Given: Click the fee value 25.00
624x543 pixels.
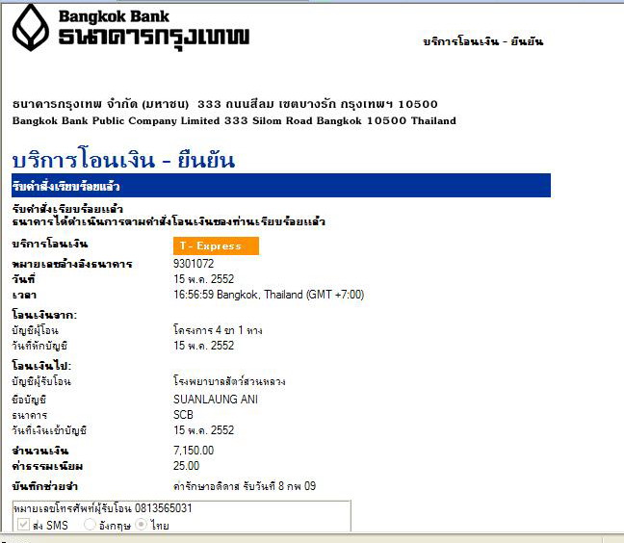Looking at the screenshot, I should click(186, 466).
